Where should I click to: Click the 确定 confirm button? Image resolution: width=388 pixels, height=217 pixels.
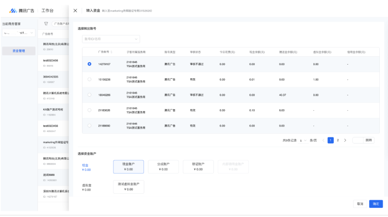pyautogui.click(x=374, y=204)
